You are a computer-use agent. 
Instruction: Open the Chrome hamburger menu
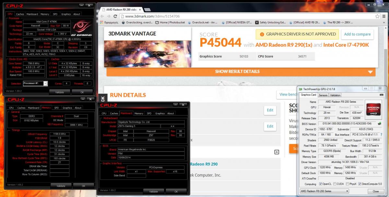point(384,16)
